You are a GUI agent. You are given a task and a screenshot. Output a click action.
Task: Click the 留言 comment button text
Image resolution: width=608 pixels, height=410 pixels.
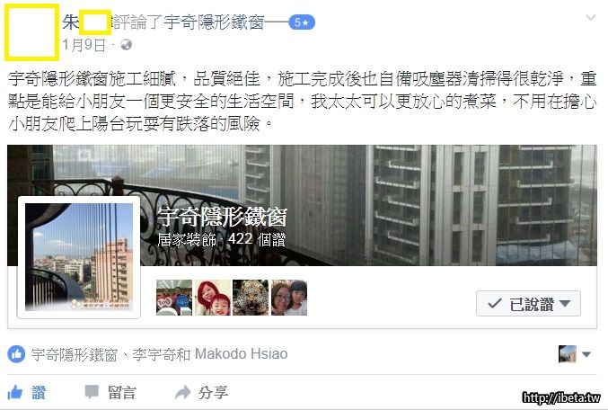coord(122,393)
